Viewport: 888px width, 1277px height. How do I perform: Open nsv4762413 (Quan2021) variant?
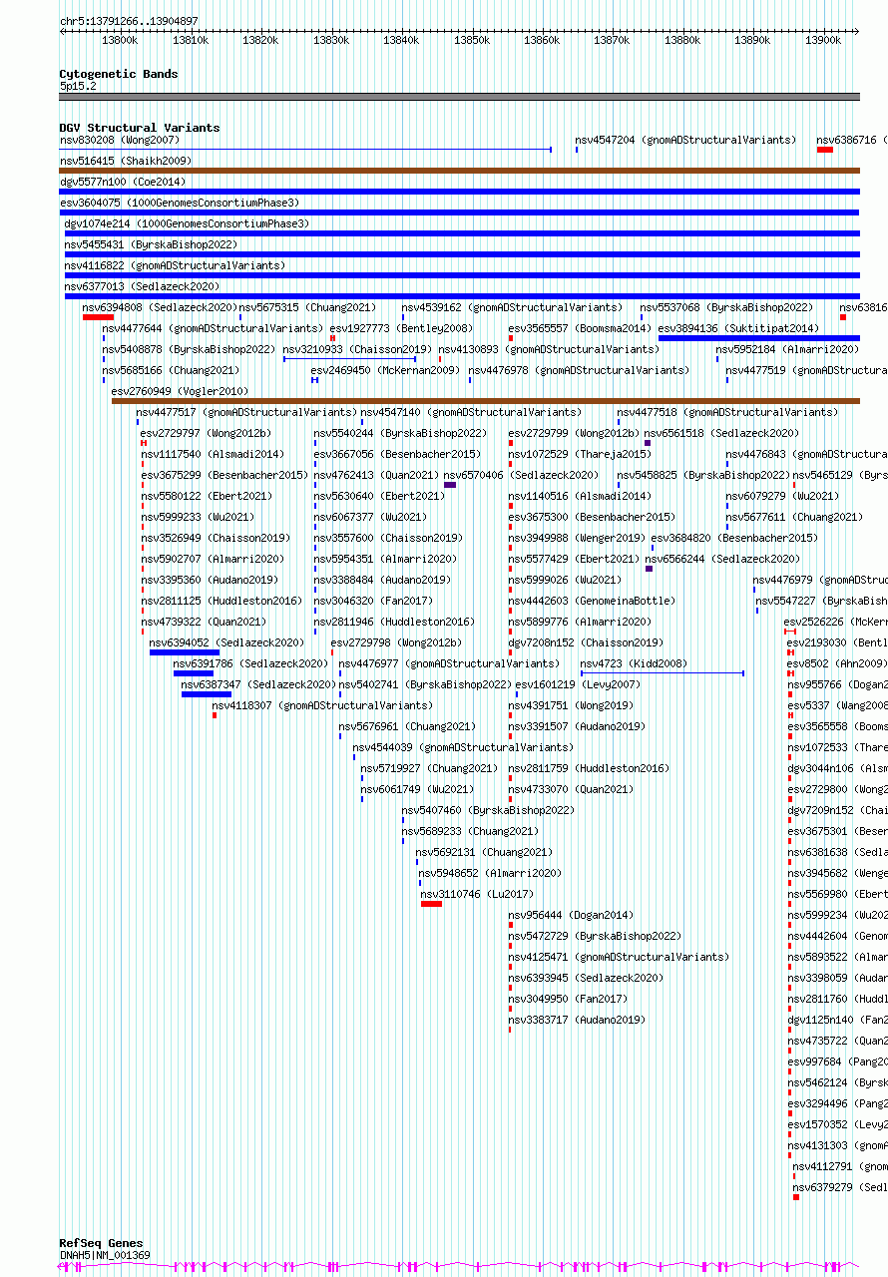375,475
